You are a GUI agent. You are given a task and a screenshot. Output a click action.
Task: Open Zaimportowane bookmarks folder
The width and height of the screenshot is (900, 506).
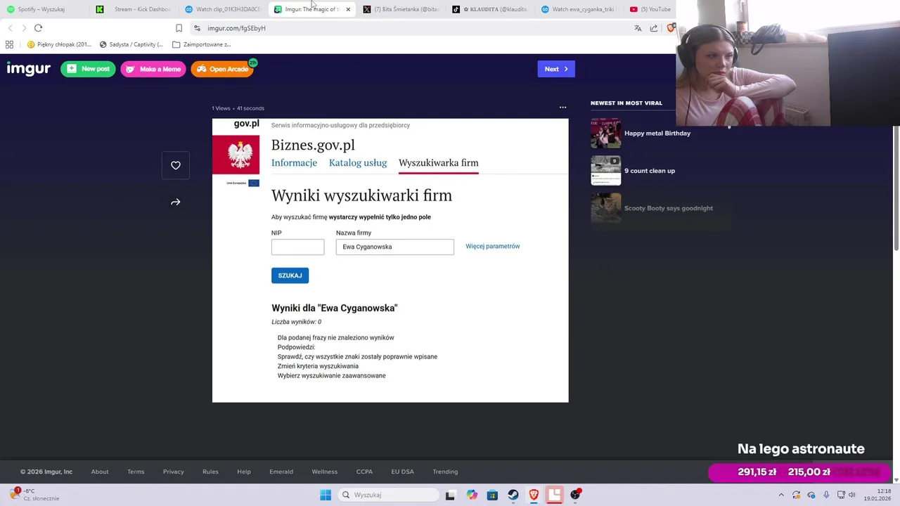pyautogui.click(x=202, y=44)
